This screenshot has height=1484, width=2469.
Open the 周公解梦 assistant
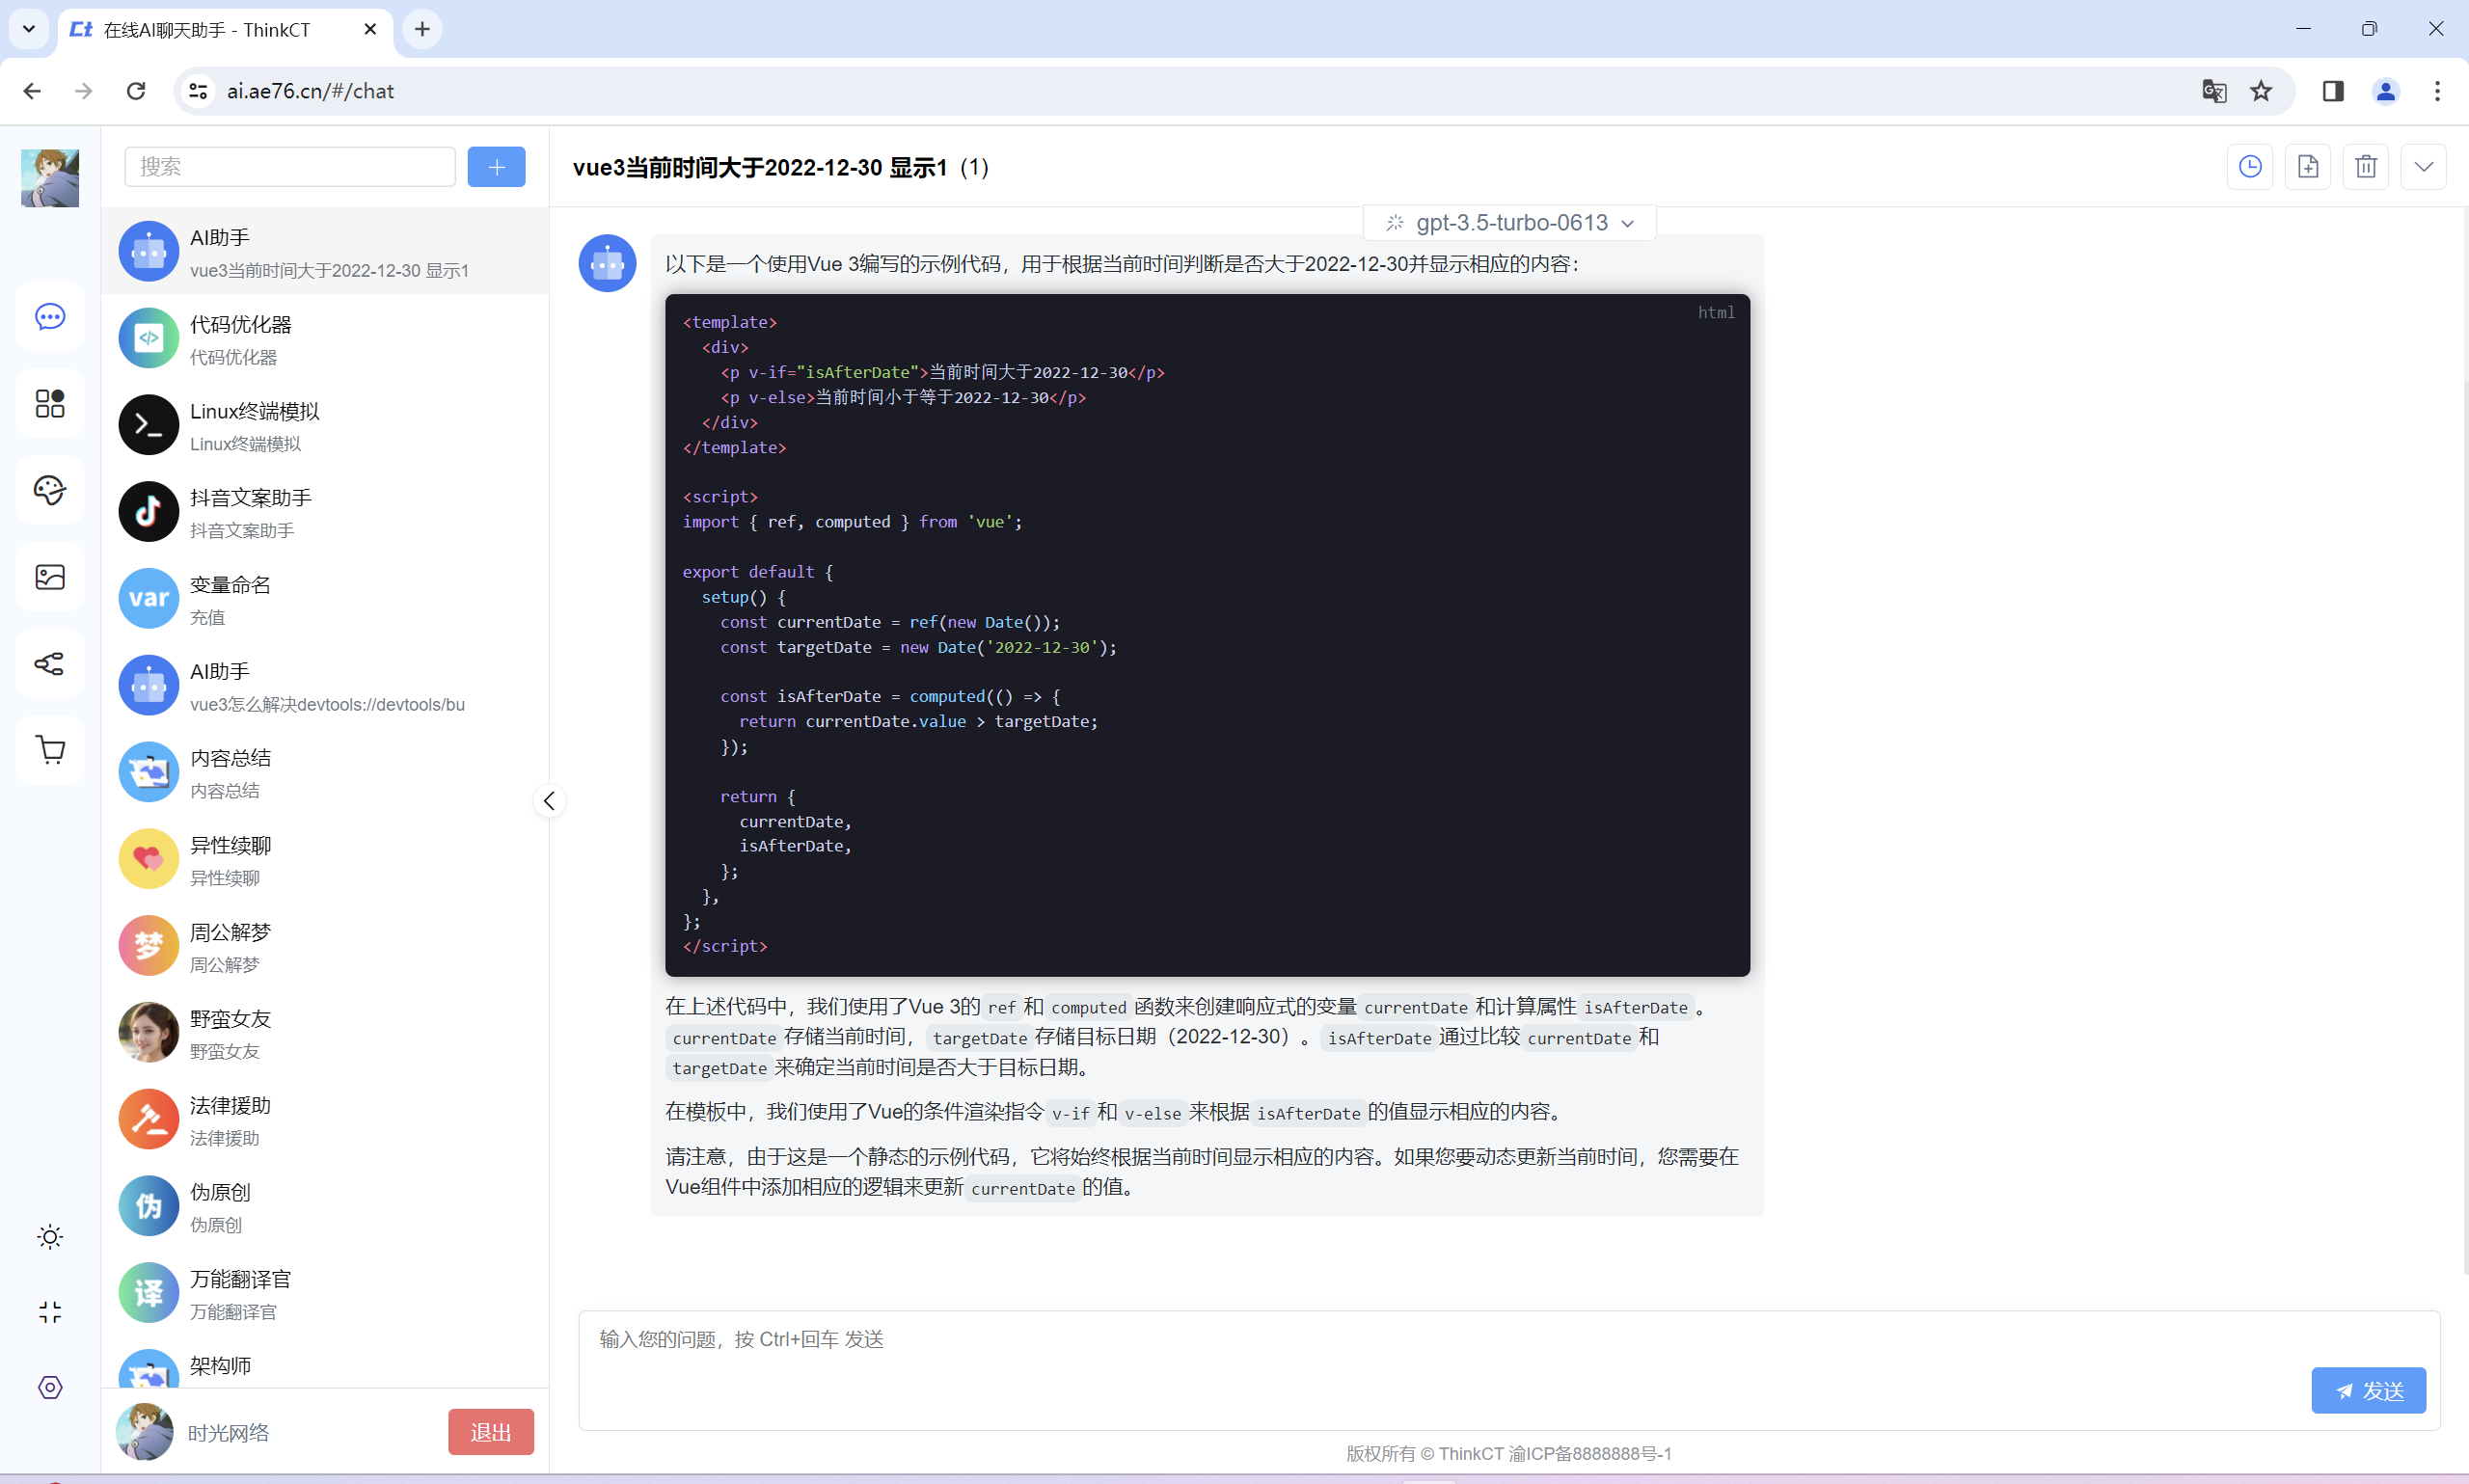pyautogui.click(x=325, y=946)
